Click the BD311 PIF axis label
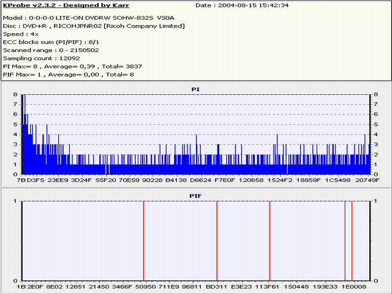 pos(216,287)
